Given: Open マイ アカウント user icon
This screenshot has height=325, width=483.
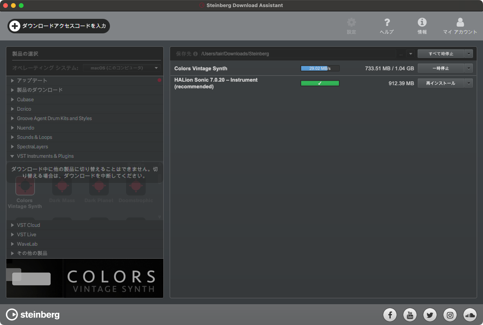Looking at the screenshot, I should 460,22.
